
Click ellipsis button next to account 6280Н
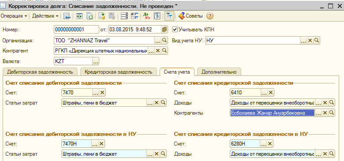coord(264,144)
